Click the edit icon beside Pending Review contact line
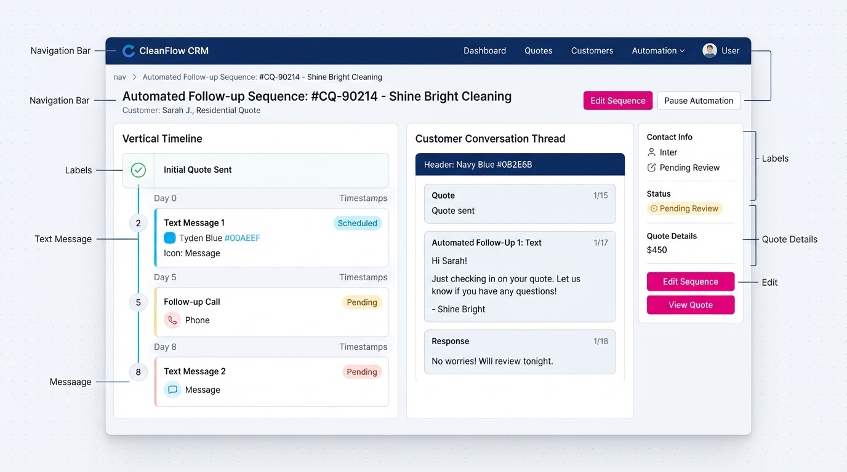The width and height of the screenshot is (847, 472). pos(652,168)
